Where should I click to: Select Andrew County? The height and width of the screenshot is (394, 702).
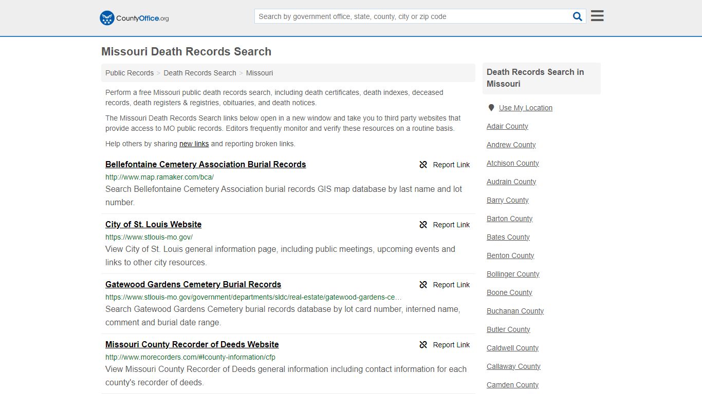(511, 145)
